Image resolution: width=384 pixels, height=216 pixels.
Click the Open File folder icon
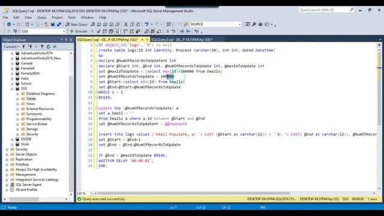point(46,24)
